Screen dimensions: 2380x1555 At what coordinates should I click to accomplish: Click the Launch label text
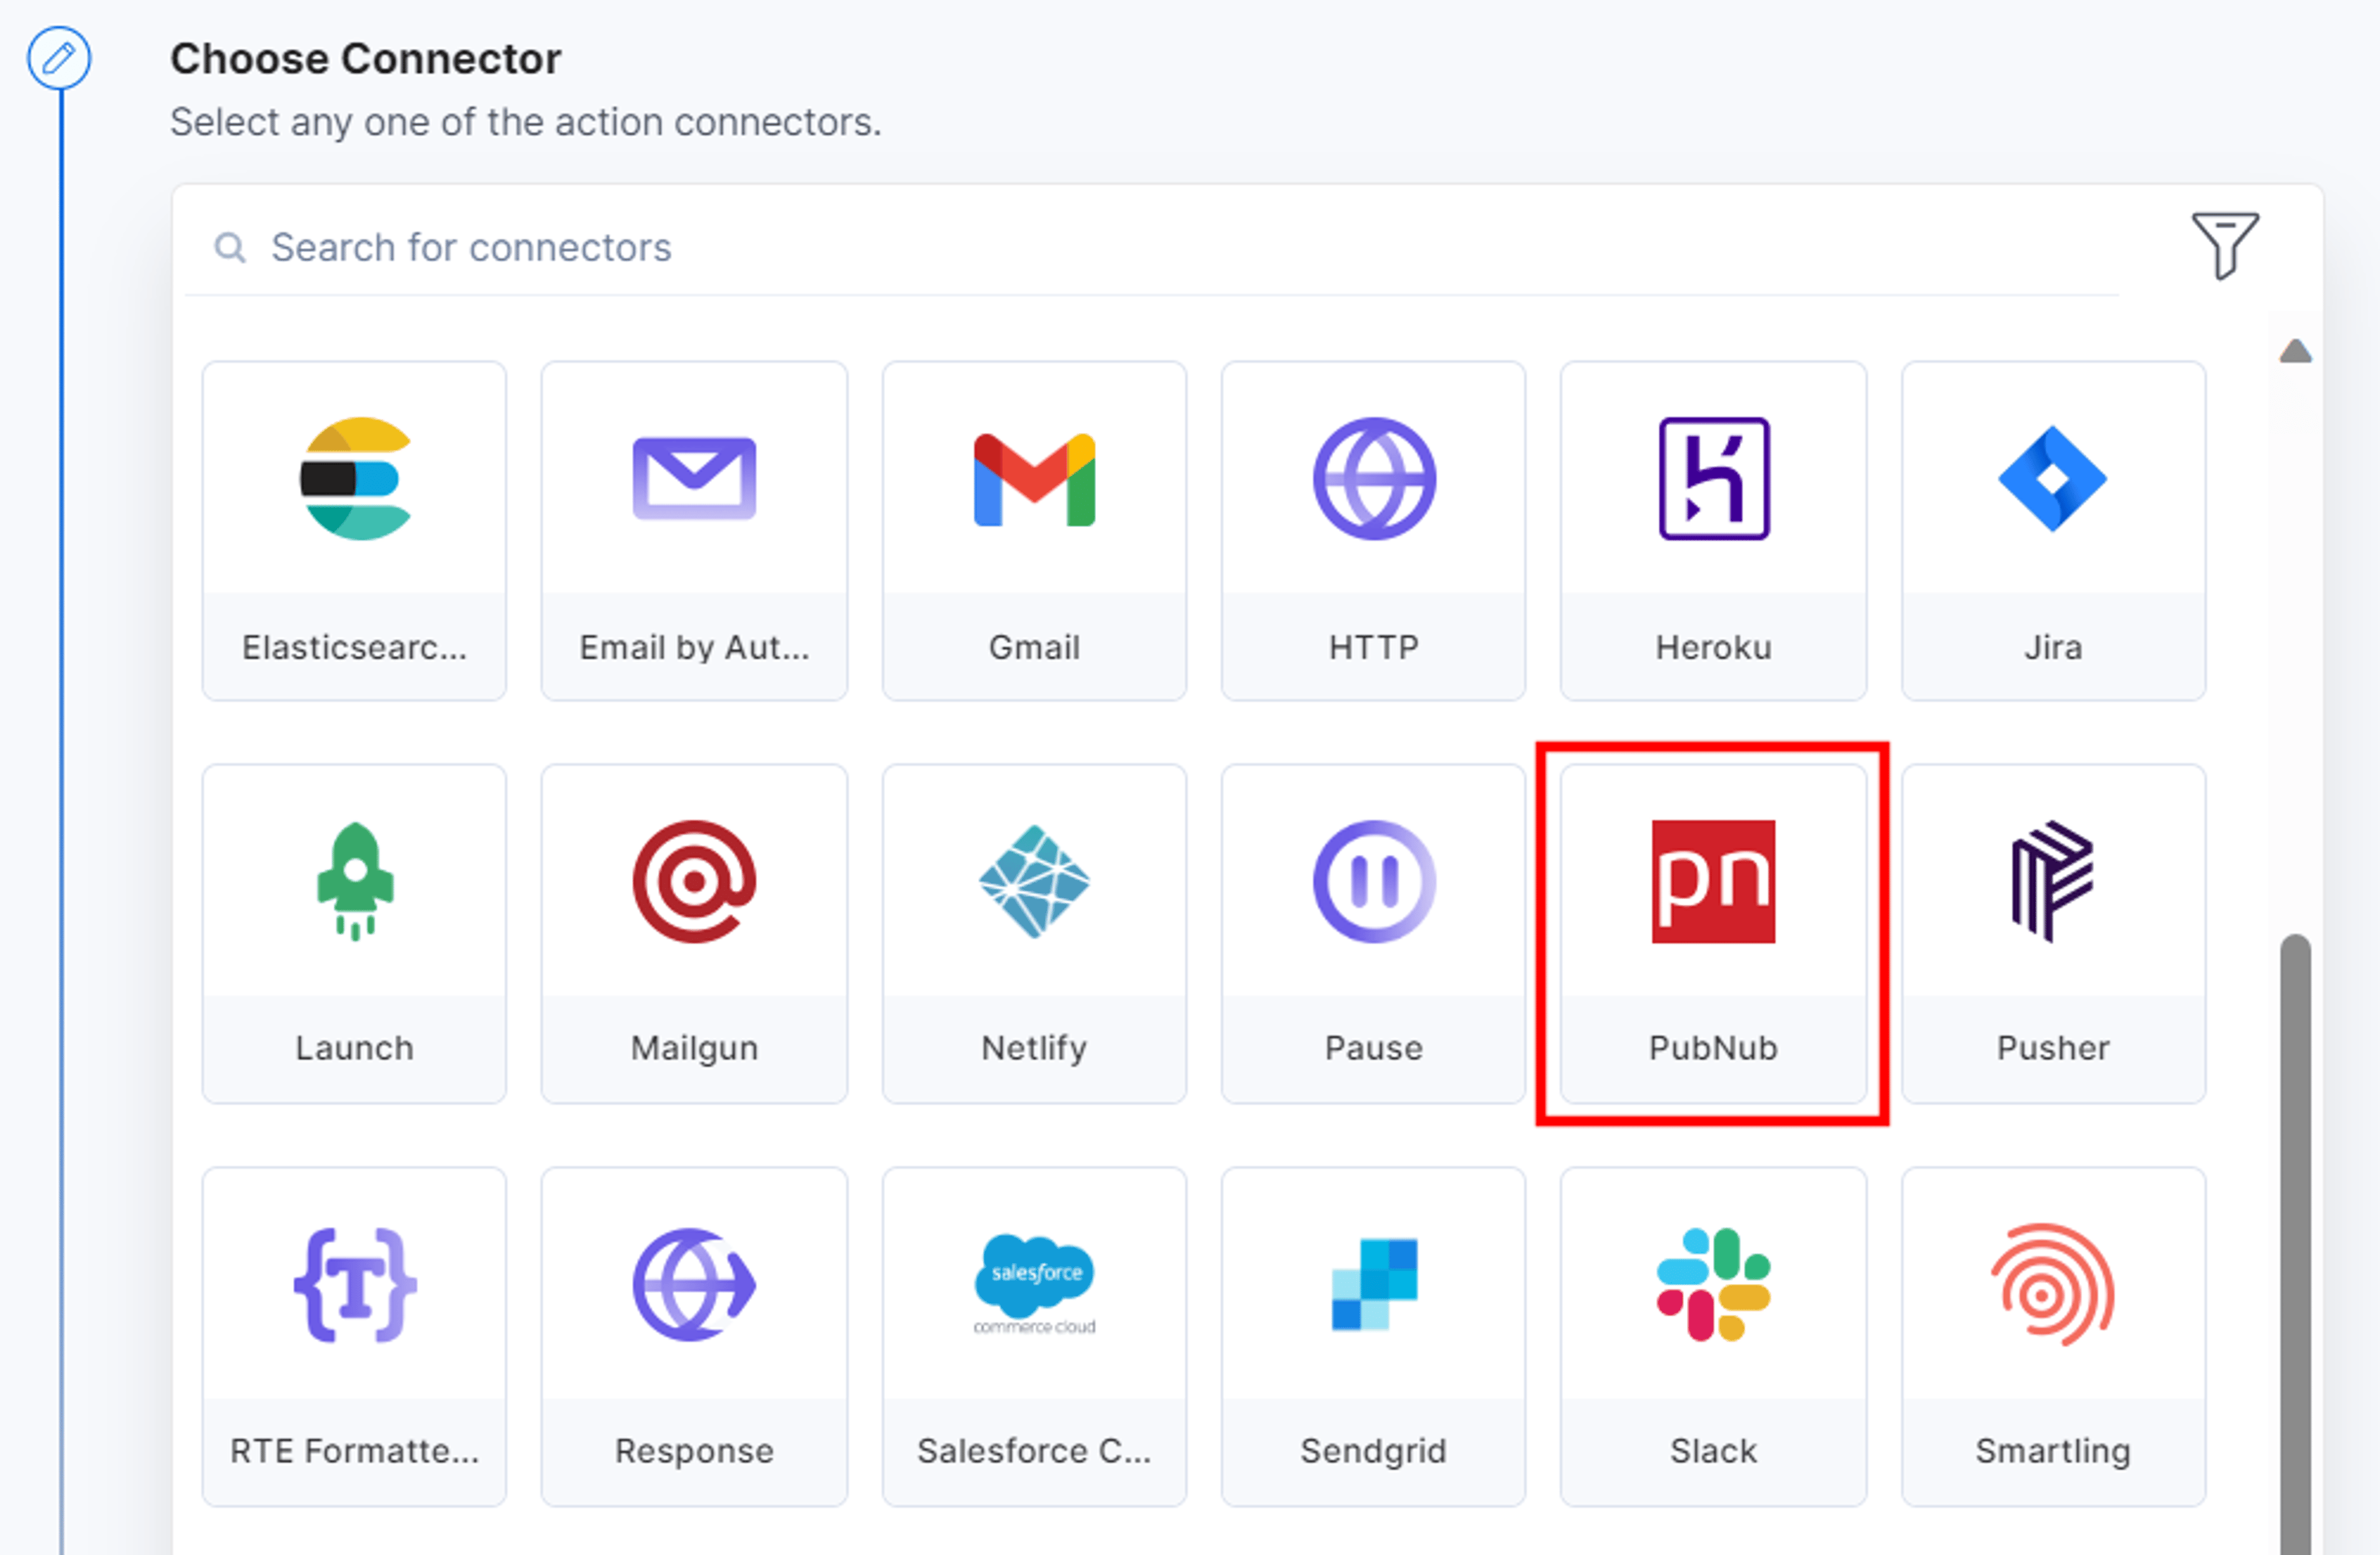355,1048
